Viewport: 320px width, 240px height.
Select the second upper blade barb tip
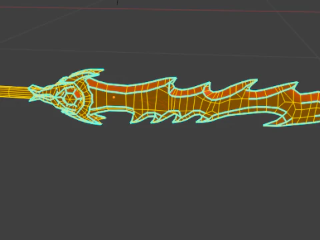209,83
